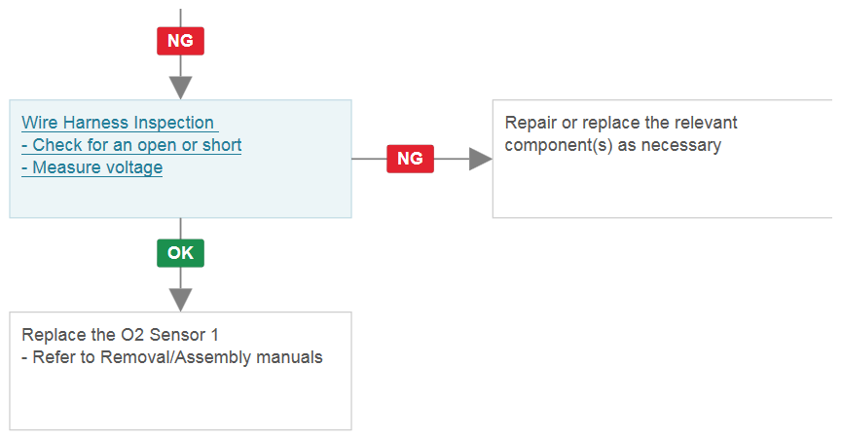Click blank space inside Replace O2 Sensor box
The width and height of the screenshot is (841, 440).
coord(180,400)
